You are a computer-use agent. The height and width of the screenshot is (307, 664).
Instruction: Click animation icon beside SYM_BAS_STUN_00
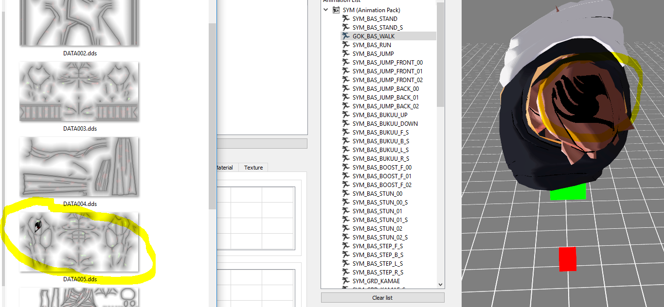(346, 193)
